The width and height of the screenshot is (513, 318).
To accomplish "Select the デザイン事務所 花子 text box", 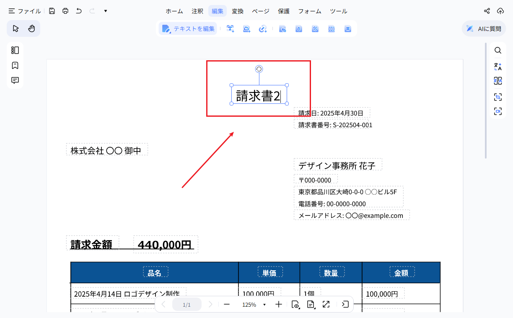I will [338, 165].
